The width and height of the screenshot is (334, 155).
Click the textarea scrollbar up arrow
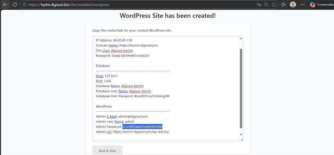coord(241,39)
